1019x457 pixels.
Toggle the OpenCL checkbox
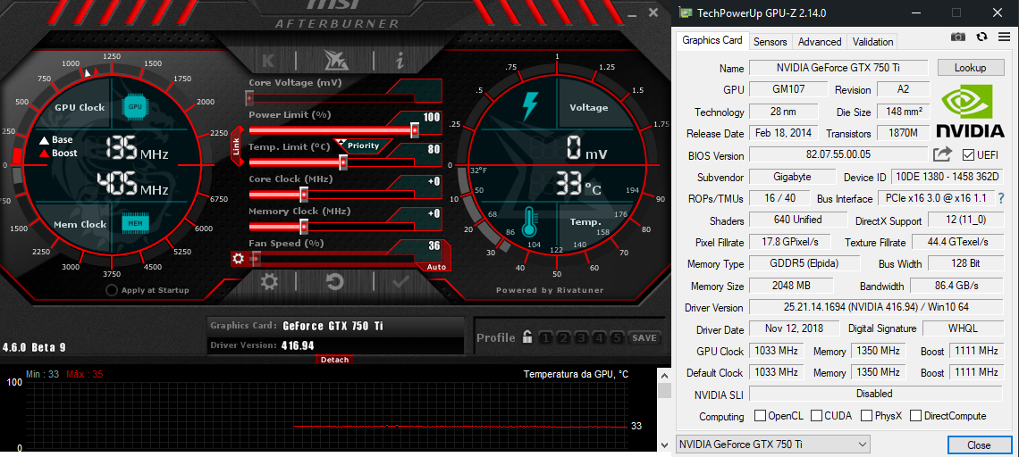tap(760, 415)
